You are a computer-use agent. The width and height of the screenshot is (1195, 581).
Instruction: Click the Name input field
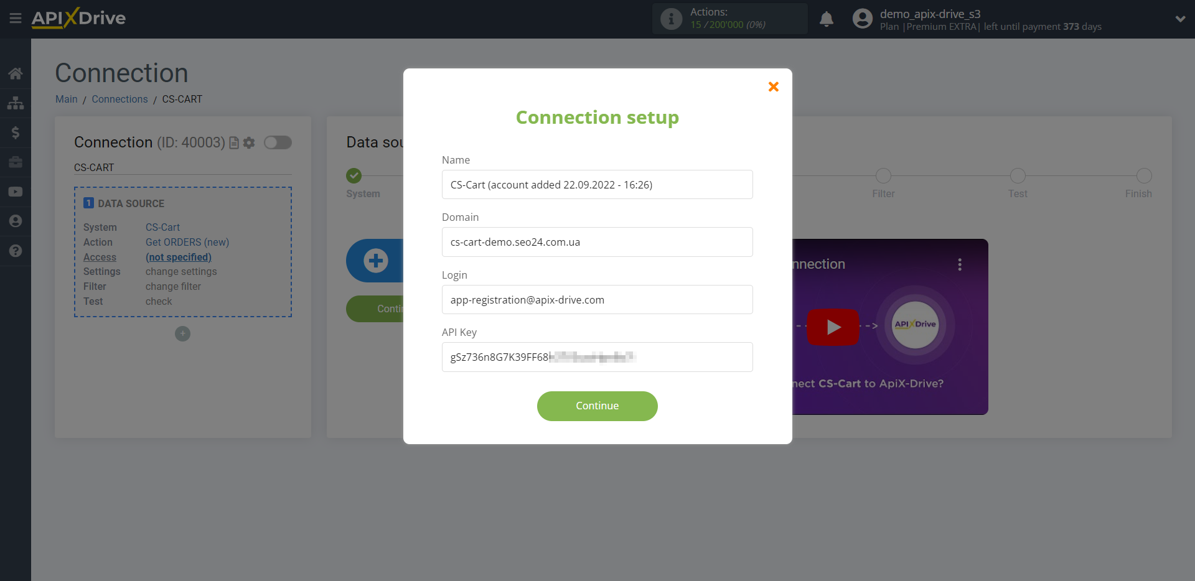pyautogui.click(x=597, y=185)
